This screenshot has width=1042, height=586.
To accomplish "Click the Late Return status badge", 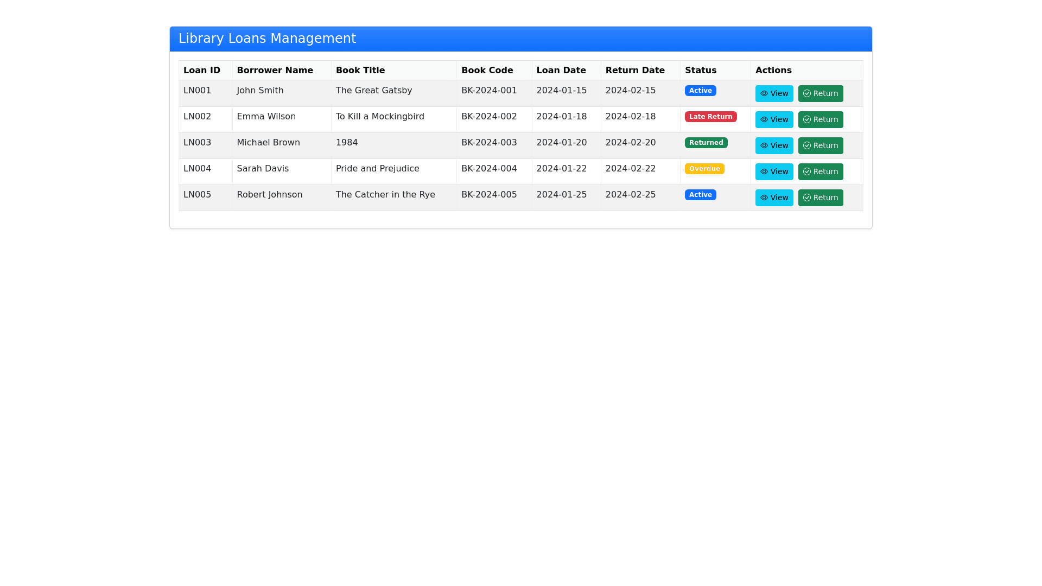I will [710, 117].
